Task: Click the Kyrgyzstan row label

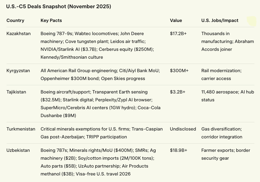Action: point(18,71)
